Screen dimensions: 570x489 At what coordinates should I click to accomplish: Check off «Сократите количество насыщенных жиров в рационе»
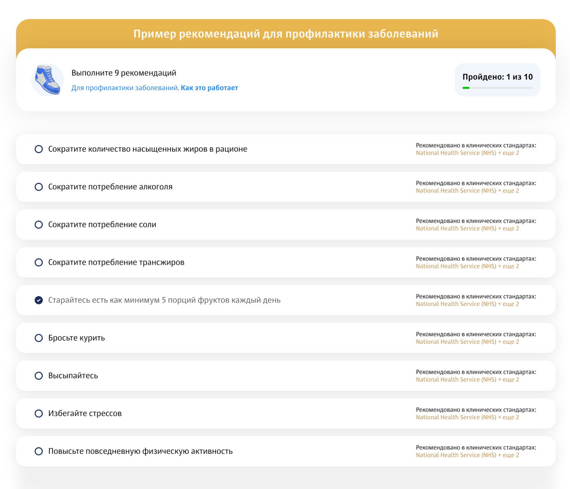pyautogui.click(x=39, y=149)
